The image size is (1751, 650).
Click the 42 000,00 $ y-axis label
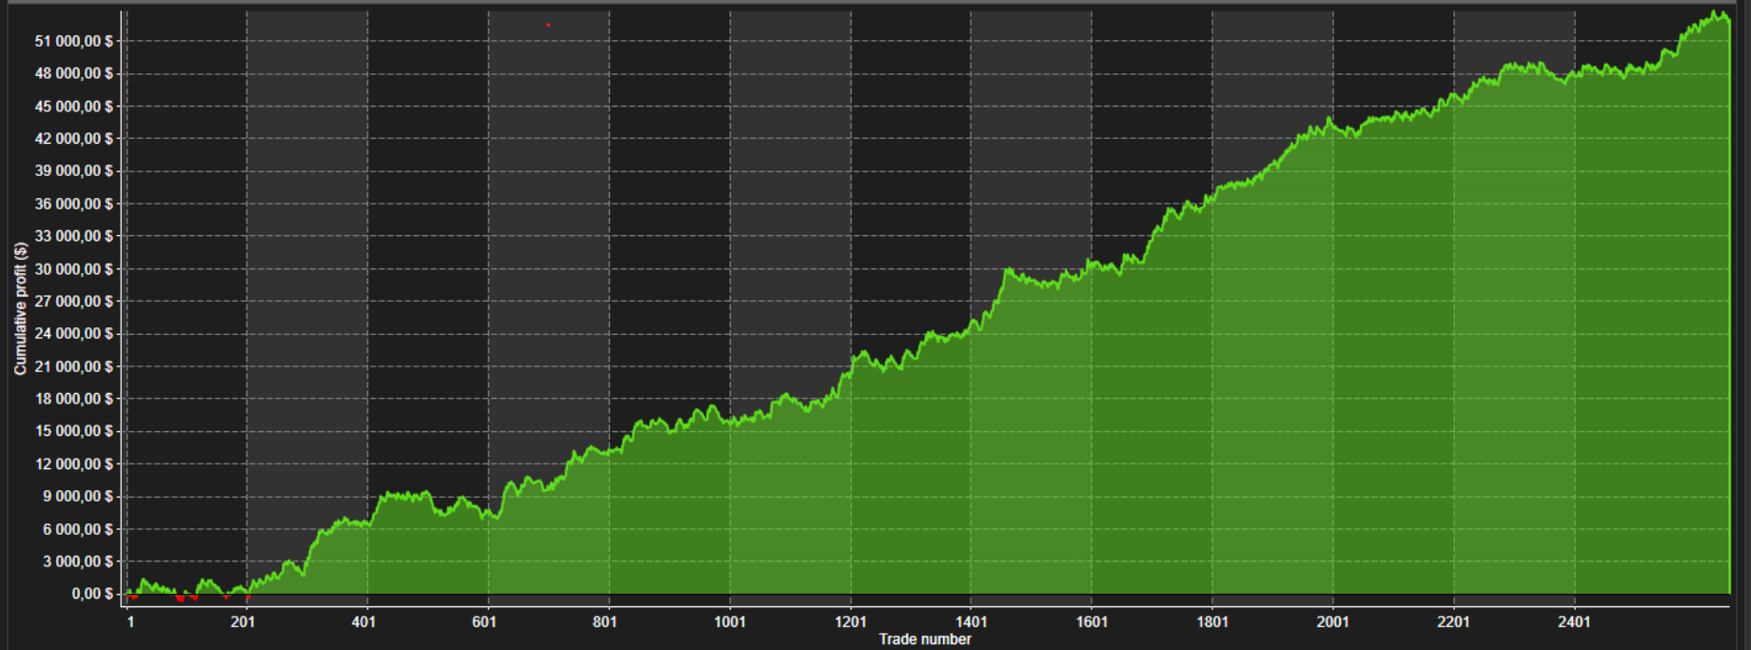click(x=73, y=139)
